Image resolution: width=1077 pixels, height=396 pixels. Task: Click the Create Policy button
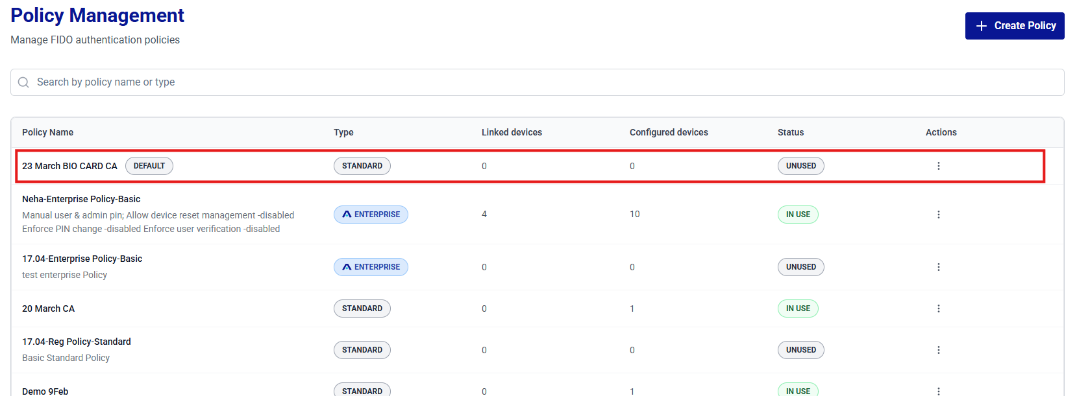click(x=1014, y=26)
